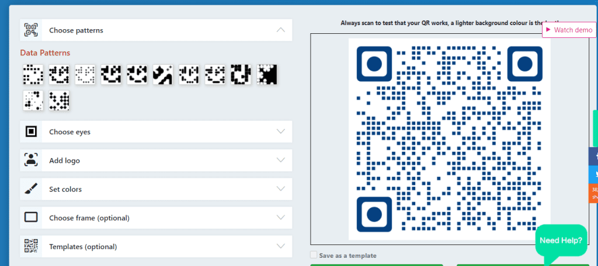The height and width of the screenshot is (266, 598).
Task: Tick the Save as a template checkbox
Action: 314,255
